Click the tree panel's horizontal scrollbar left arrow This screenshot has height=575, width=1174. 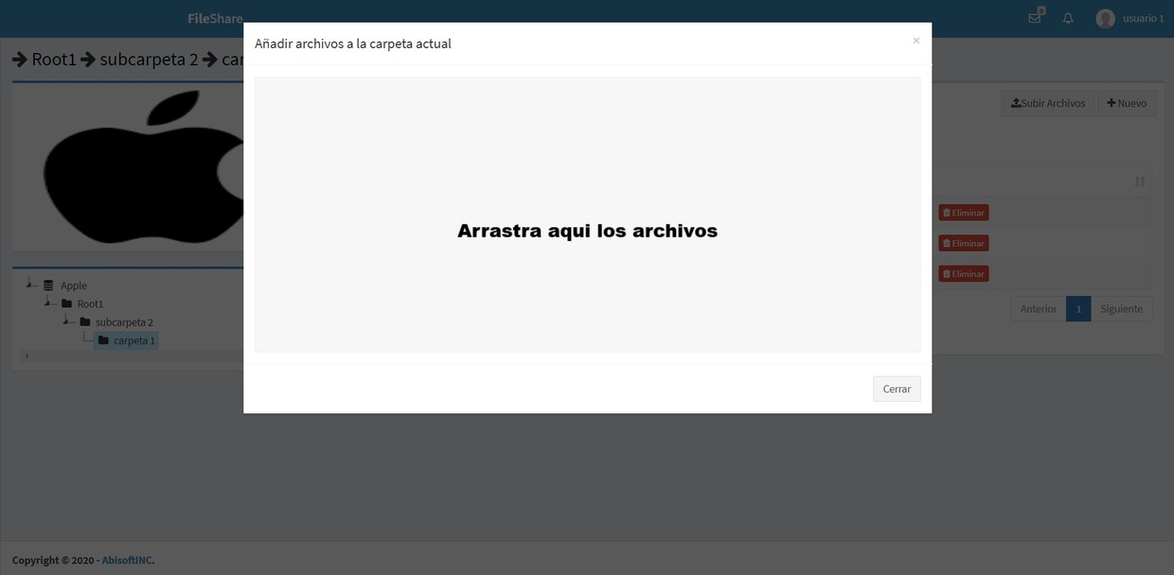click(x=27, y=357)
